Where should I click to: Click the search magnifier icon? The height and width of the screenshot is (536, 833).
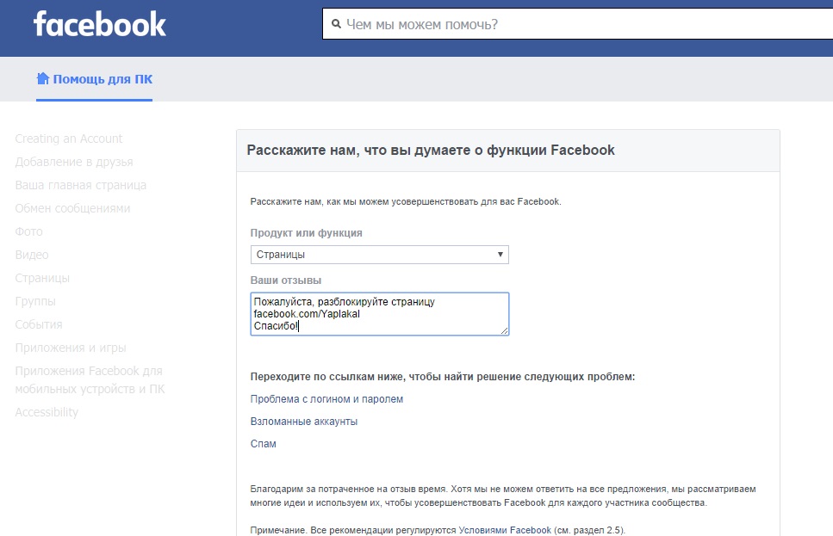coord(336,24)
